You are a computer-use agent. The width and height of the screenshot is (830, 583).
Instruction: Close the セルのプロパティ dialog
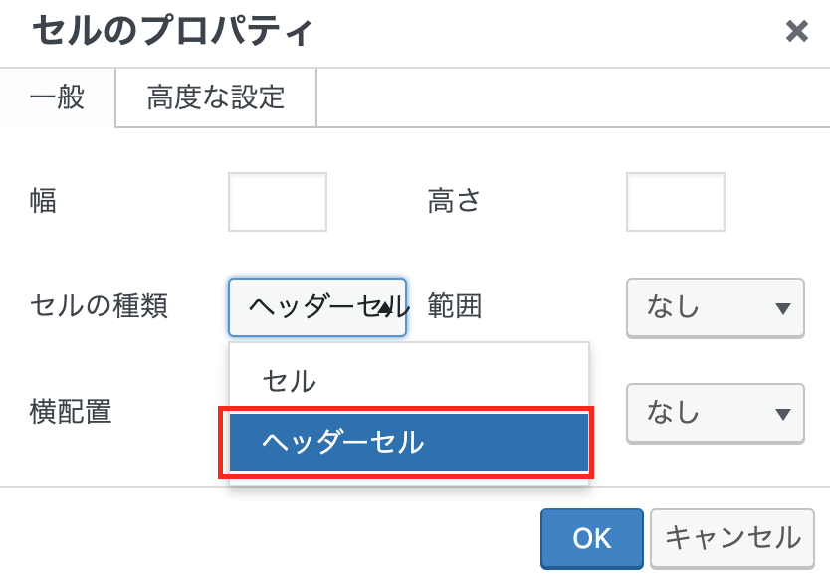(796, 32)
